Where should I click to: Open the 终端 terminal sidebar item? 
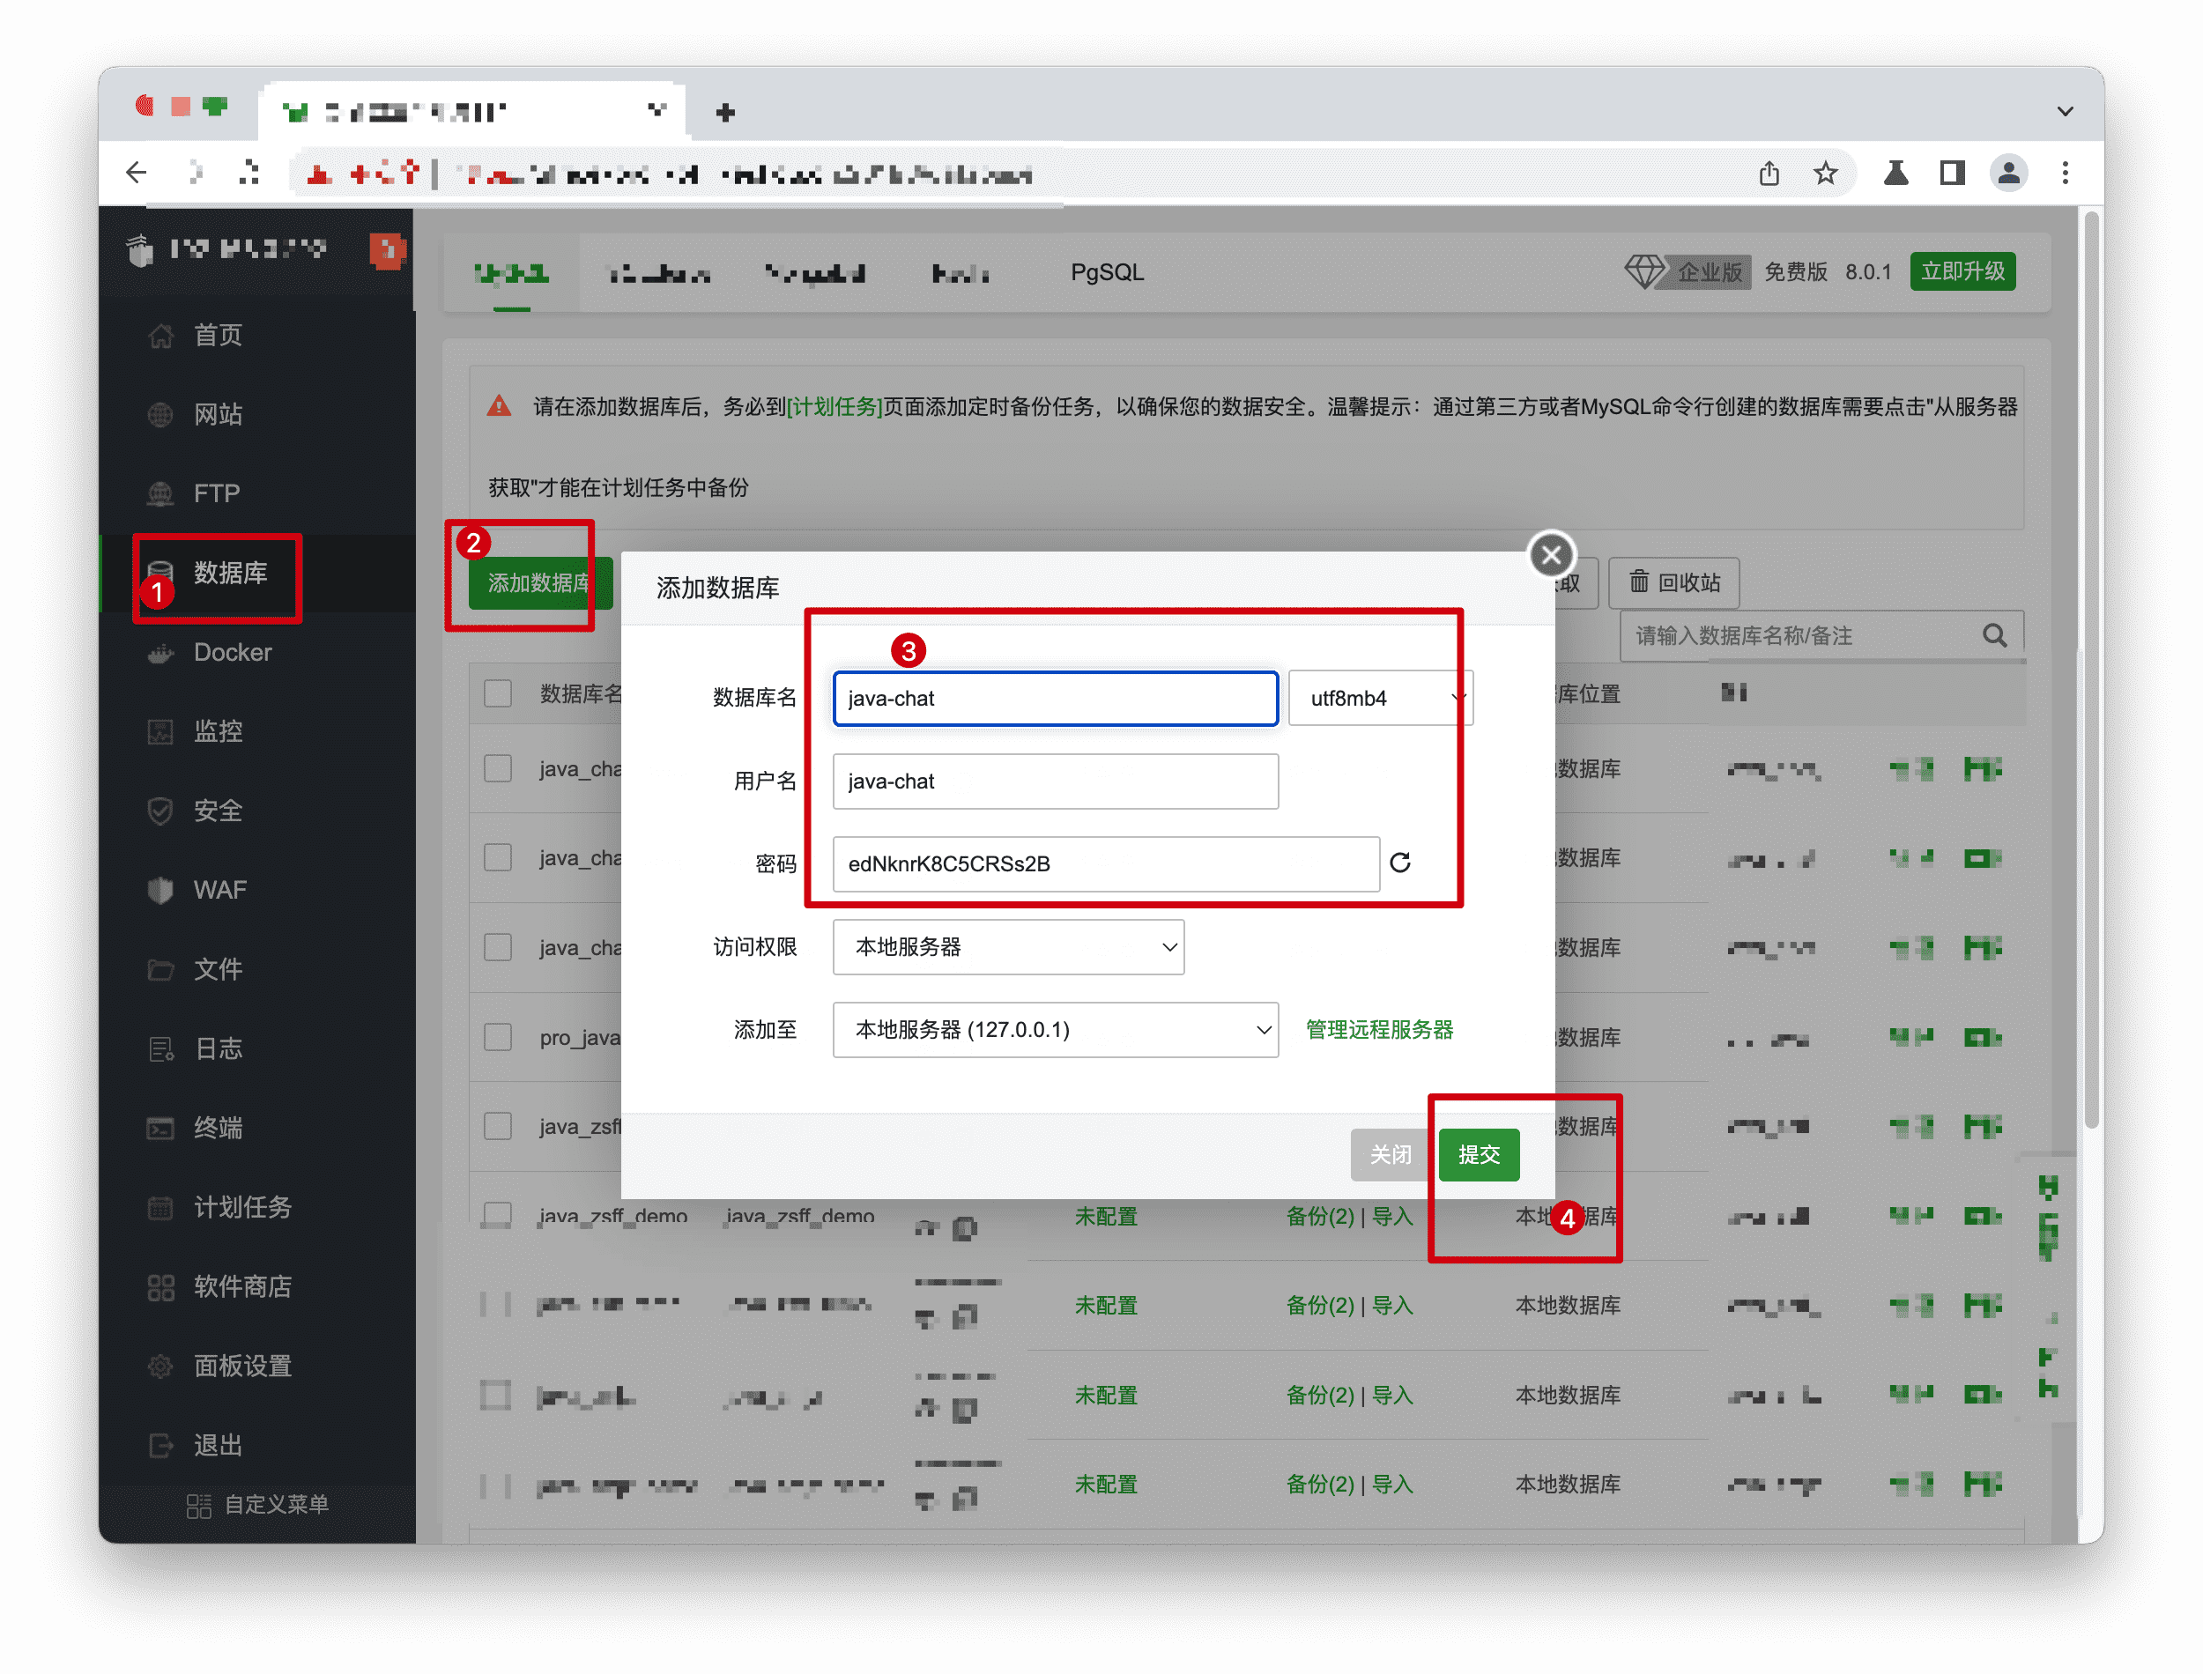point(217,1128)
